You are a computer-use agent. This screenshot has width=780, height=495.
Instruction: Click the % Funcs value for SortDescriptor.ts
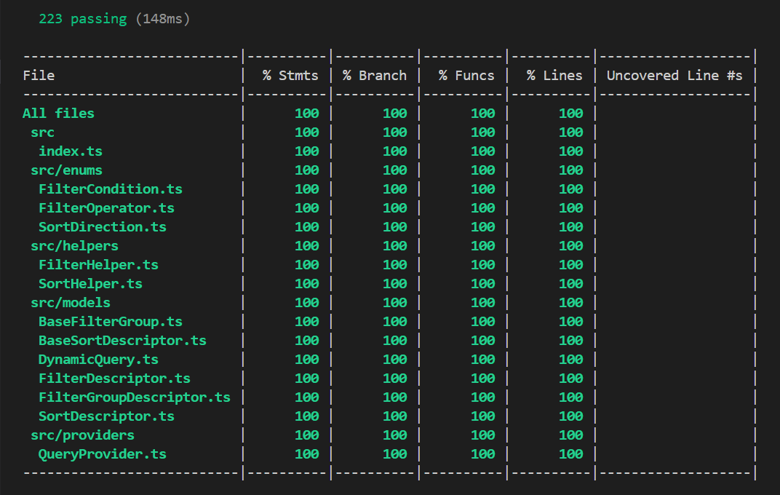tap(483, 416)
